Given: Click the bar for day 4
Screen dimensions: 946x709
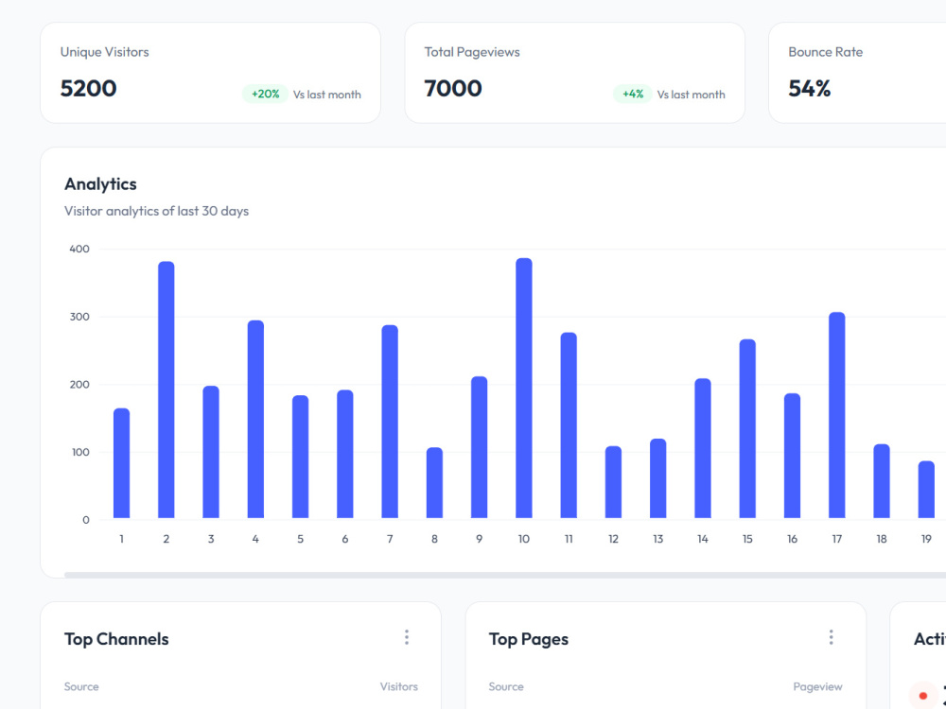Looking at the screenshot, I should (x=255, y=419).
